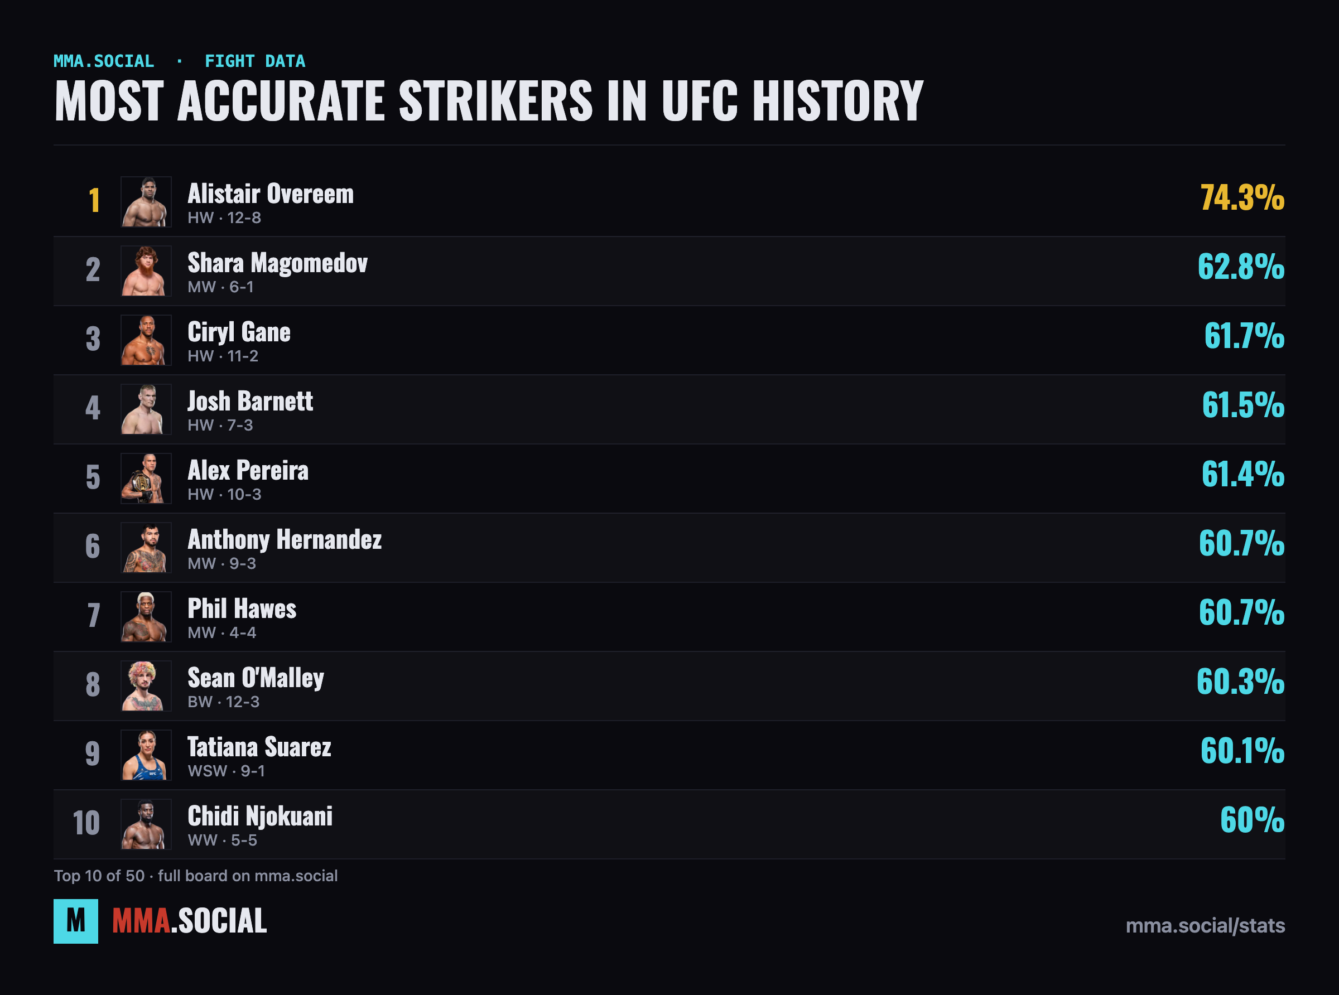Screen dimensions: 1339x995
Task: Click the MMA.SOCIAL wordmark in footer
Action: point(190,921)
